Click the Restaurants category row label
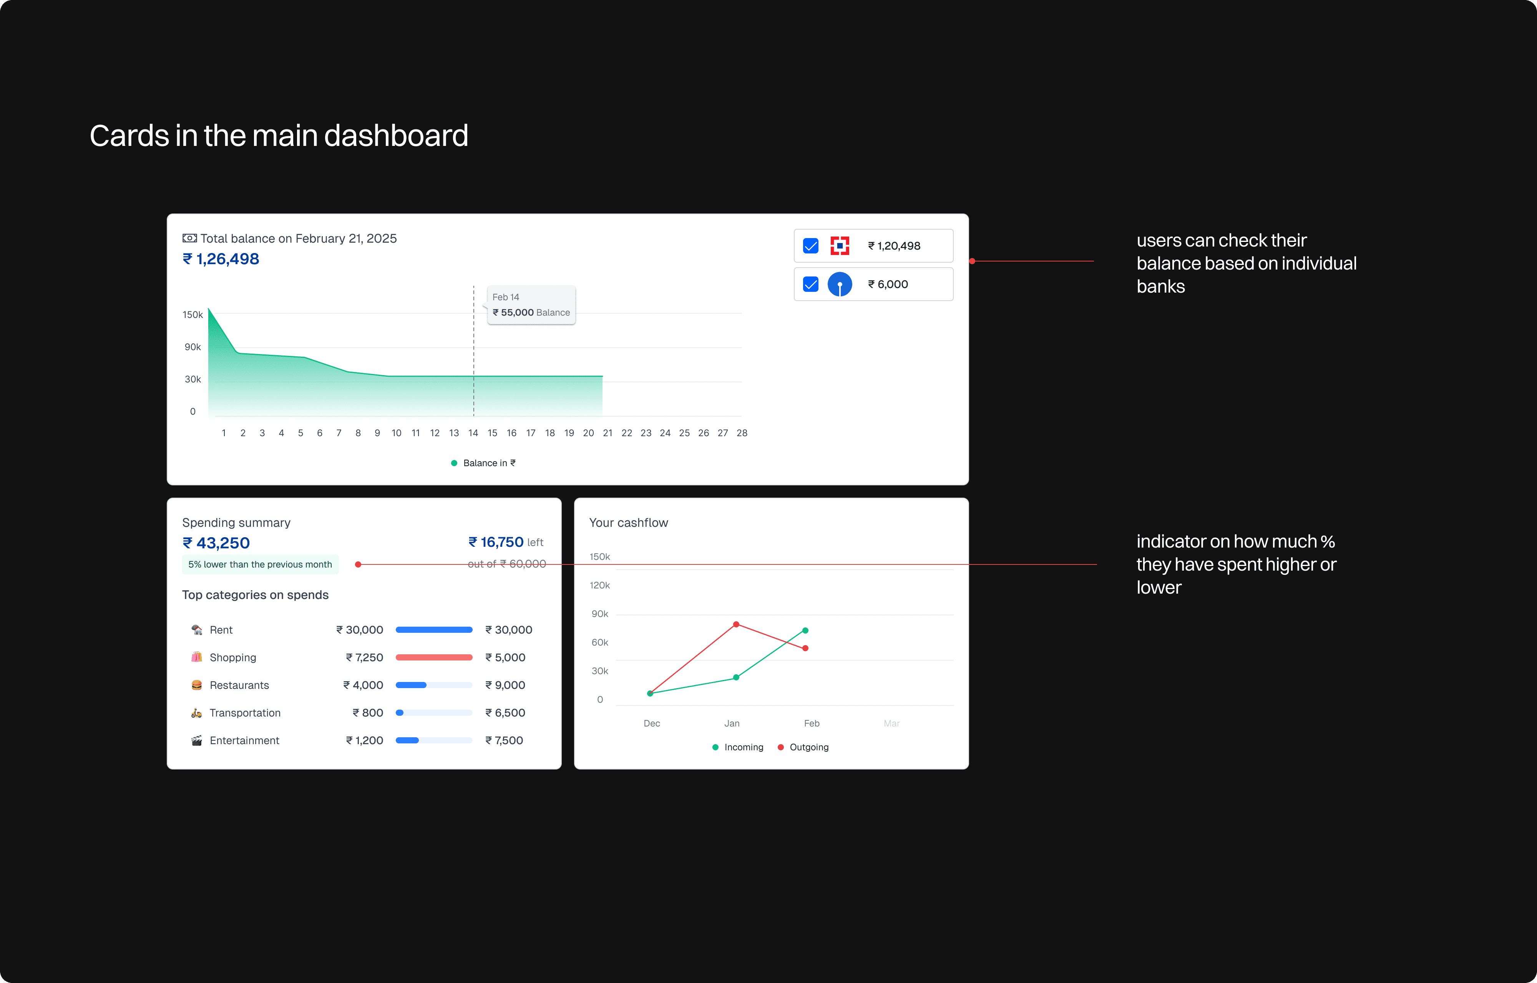 point(239,685)
